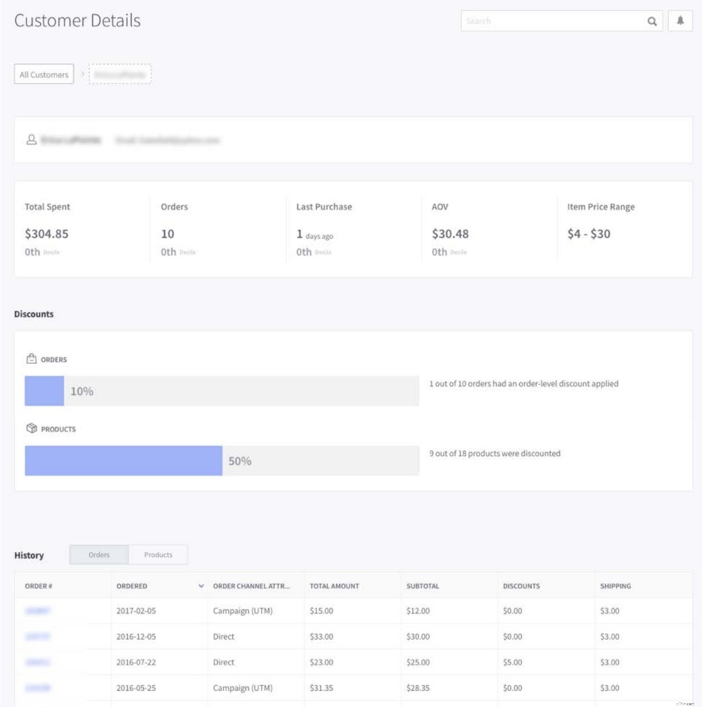The height and width of the screenshot is (707, 702).
Task: Click the breadcrumb chevron after All Customers
Action: coord(82,74)
